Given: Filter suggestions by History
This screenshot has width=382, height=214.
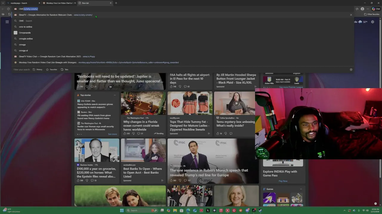Looking at the screenshot, I should pos(38,70).
